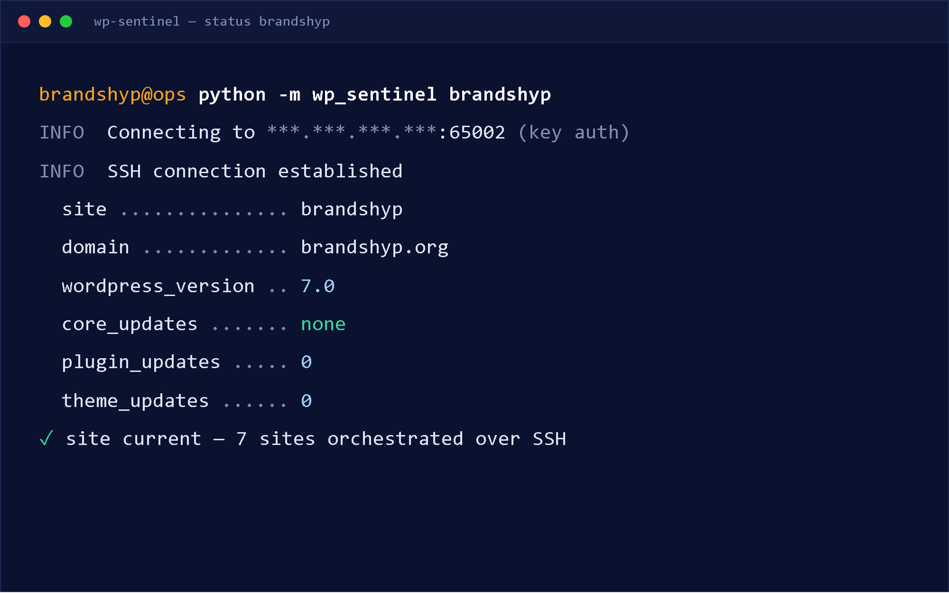This screenshot has height=593, width=949.
Task: Click the 'wordpress_version' label
Action: click(158, 286)
